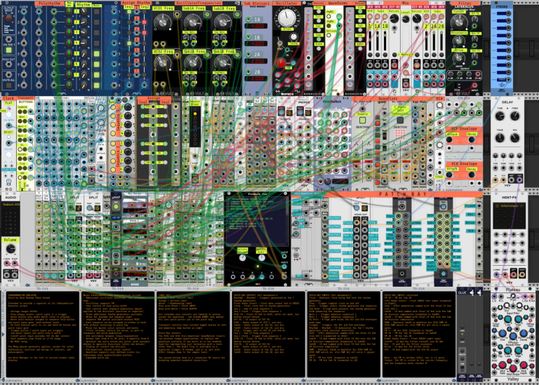Unmute Polyrhythm row 1 mute button

pyautogui.click(x=97, y=12)
